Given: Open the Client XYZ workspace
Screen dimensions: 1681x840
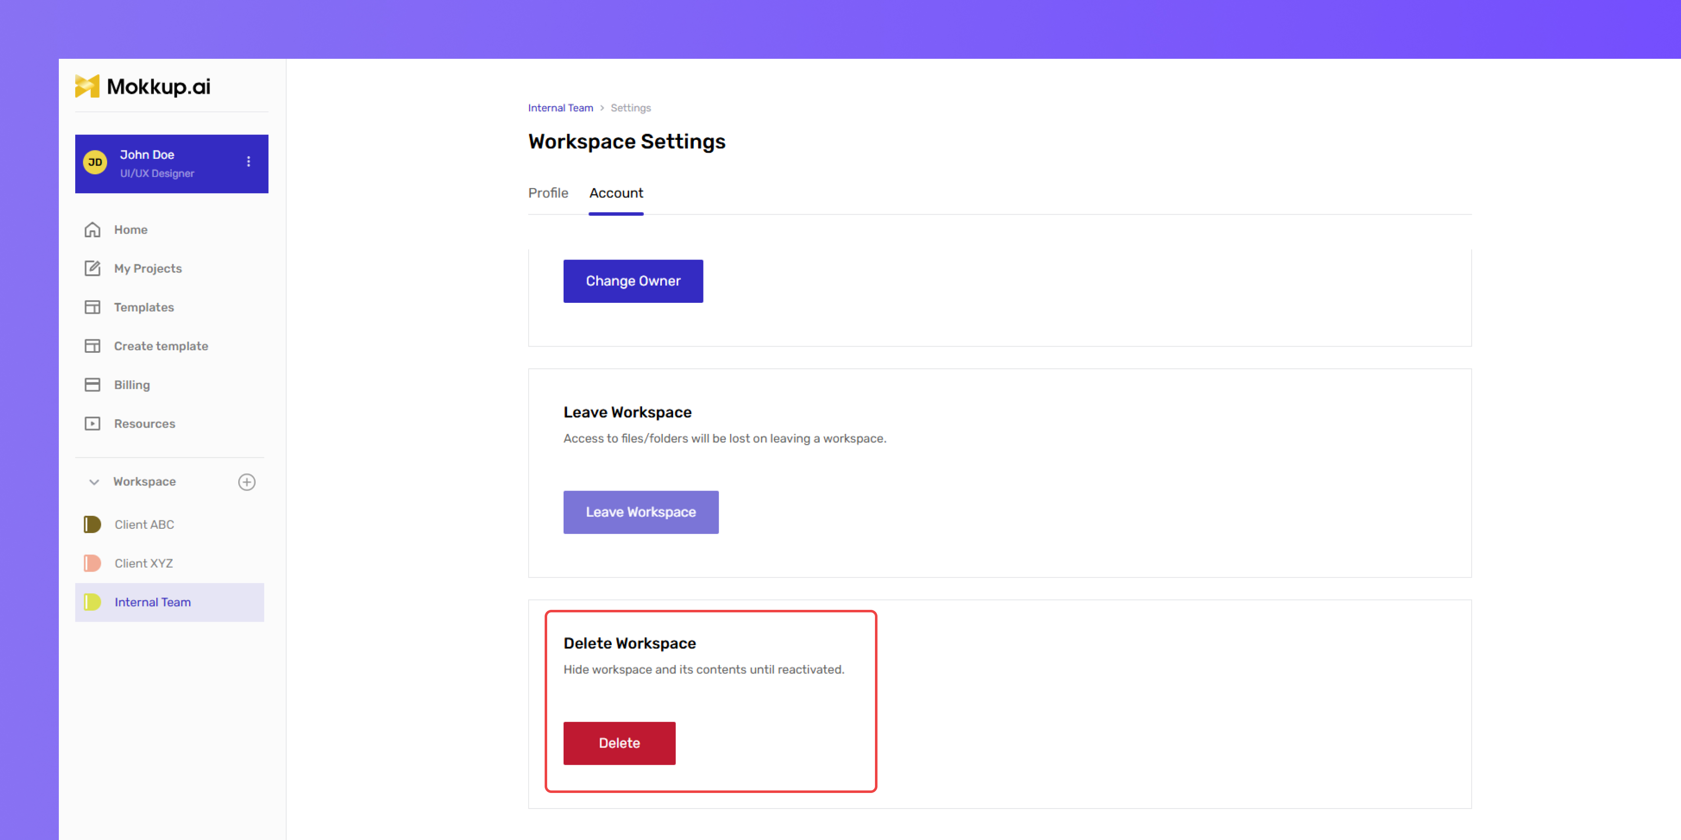Looking at the screenshot, I should tap(170, 563).
